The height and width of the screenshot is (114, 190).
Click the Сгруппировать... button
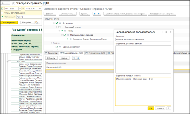(x=68, y=14)
